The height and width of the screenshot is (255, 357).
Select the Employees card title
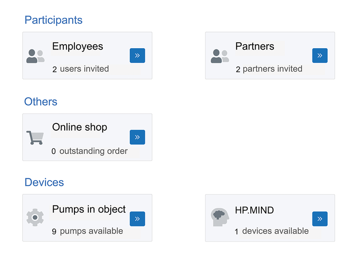click(x=78, y=47)
